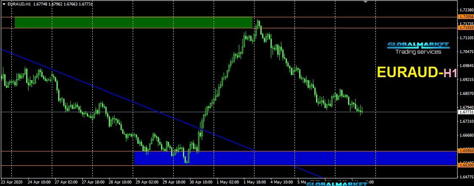Viewport: 474px width, 186px height.
Task: Click the orange 1.72056 price label
Action: [466, 17]
